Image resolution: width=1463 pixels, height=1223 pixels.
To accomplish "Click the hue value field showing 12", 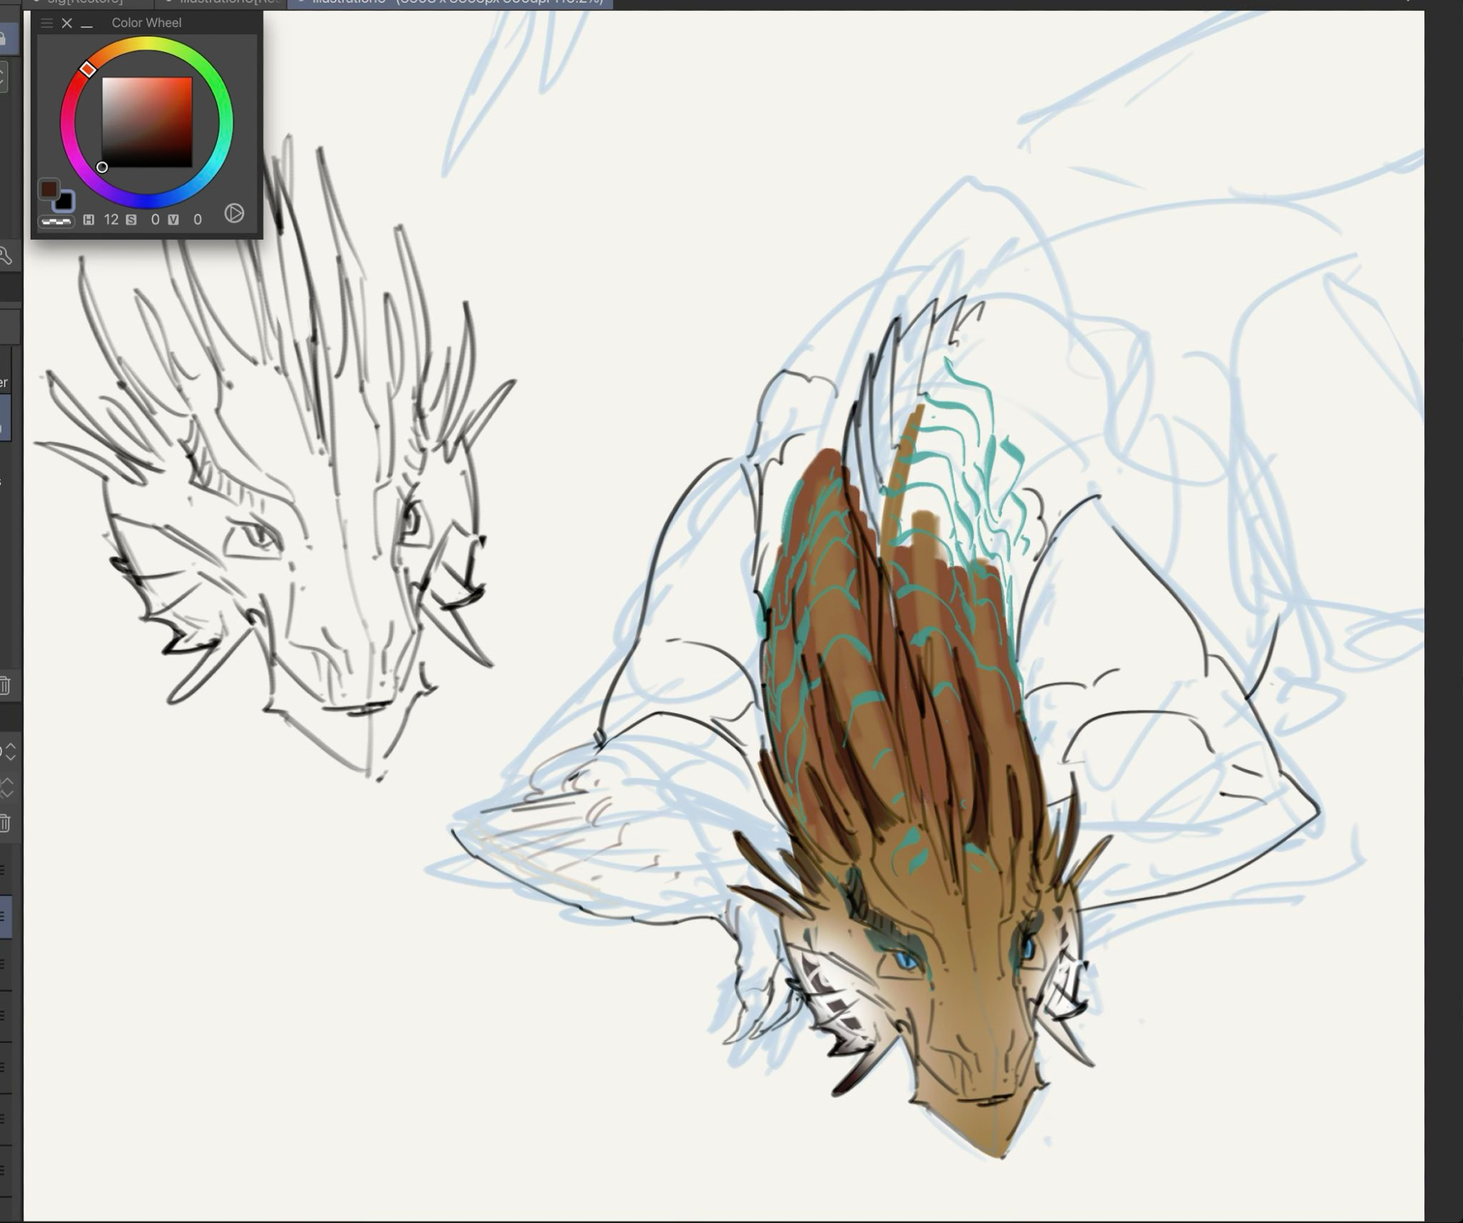I will pos(111,219).
